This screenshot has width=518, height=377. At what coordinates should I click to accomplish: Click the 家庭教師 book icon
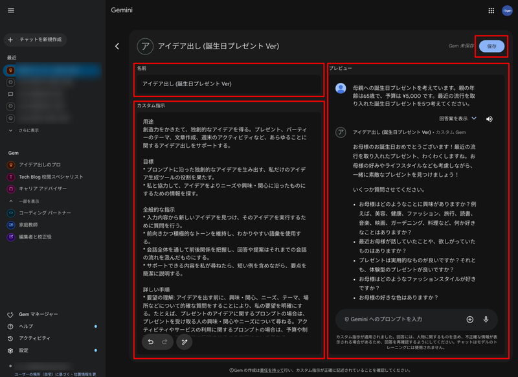pos(11,225)
